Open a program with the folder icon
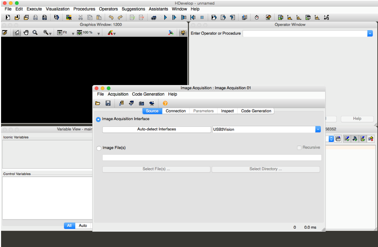The height and width of the screenshot is (247, 378). pyautogui.click(x=17, y=17)
